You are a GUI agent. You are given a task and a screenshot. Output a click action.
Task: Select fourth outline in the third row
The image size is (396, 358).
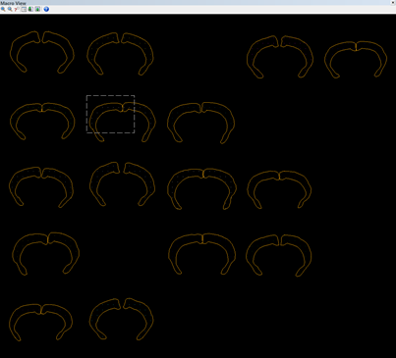coord(279,189)
